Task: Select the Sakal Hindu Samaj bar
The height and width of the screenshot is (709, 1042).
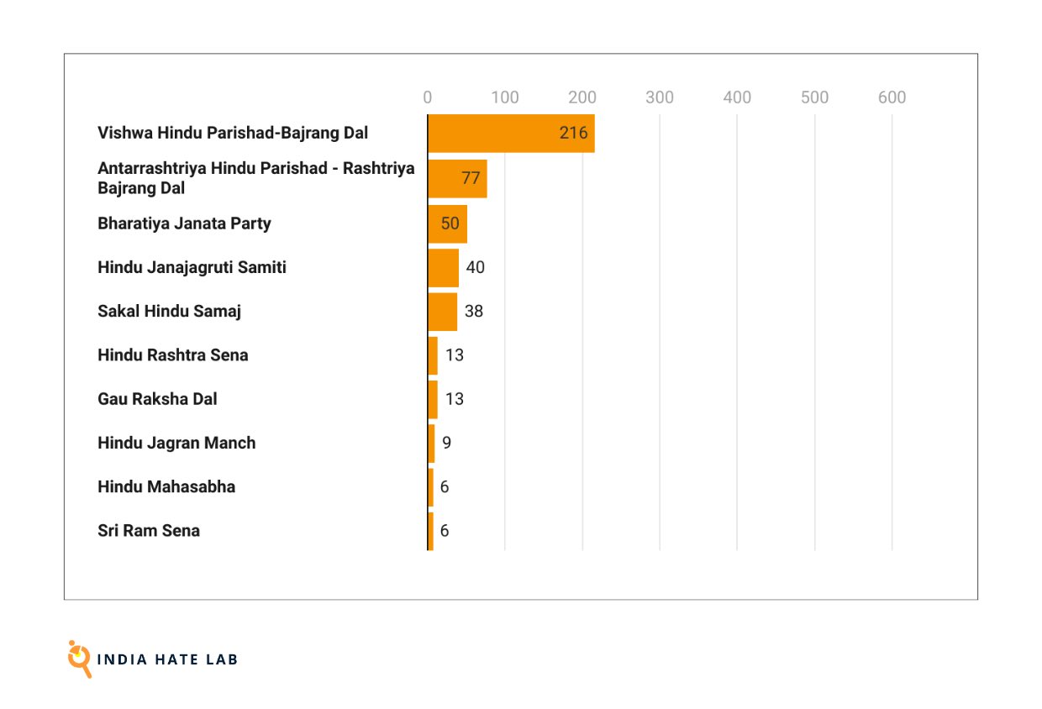Action: point(442,312)
